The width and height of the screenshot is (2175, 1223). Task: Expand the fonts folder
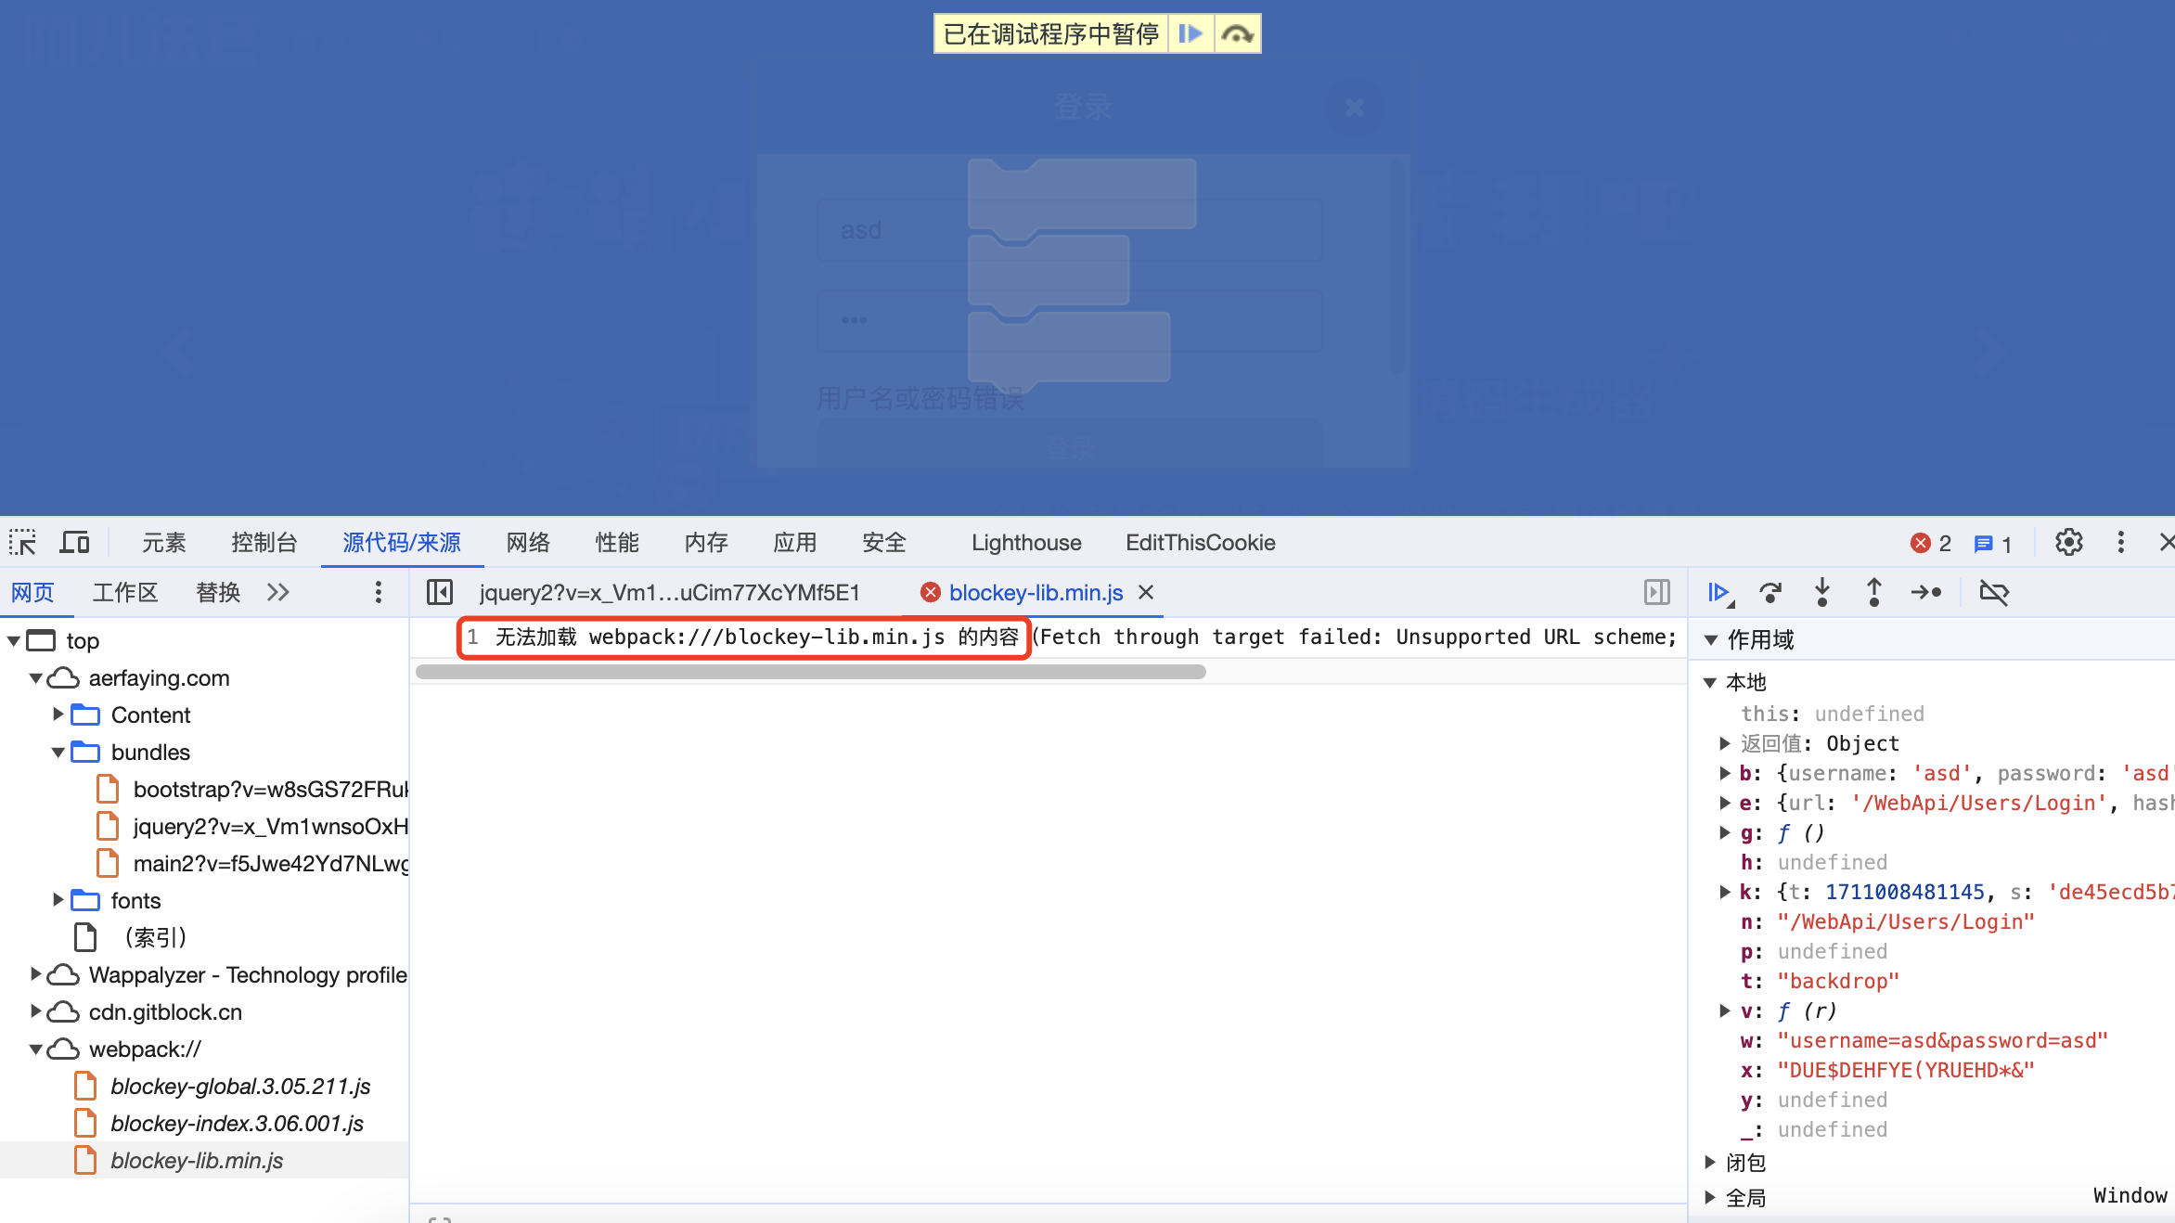[x=58, y=900]
